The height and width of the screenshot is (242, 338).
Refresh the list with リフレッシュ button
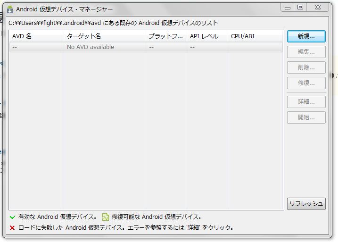[306, 204]
